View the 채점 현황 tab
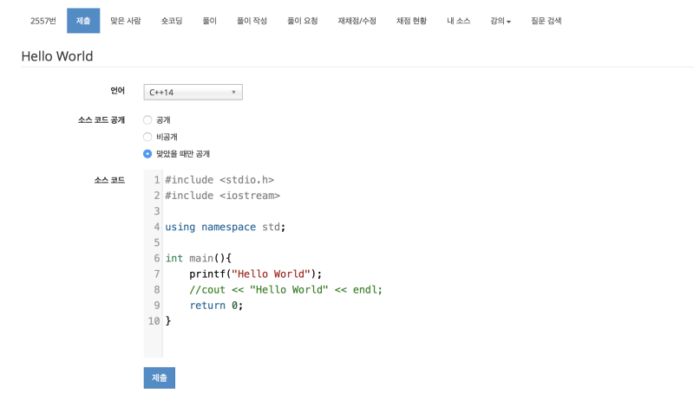The width and height of the screenshot is (694, 393). 411,21
